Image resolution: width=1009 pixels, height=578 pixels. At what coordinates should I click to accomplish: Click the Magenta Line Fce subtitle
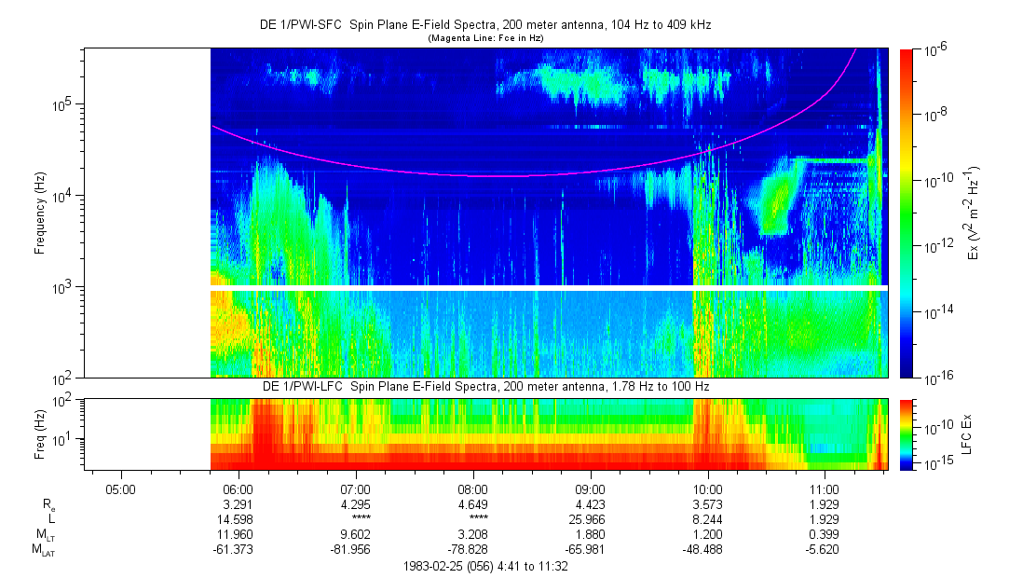(x=484, y=38)
